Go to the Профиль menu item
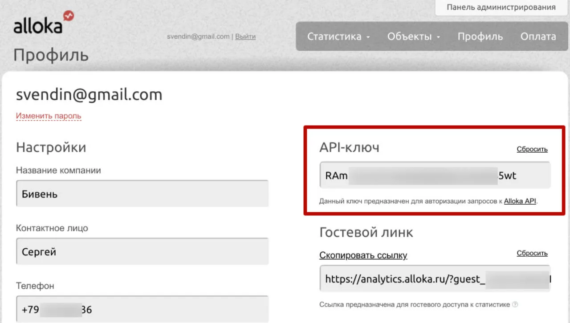The height and width of the screenshot is (323, 570). (x=480, y=36)
